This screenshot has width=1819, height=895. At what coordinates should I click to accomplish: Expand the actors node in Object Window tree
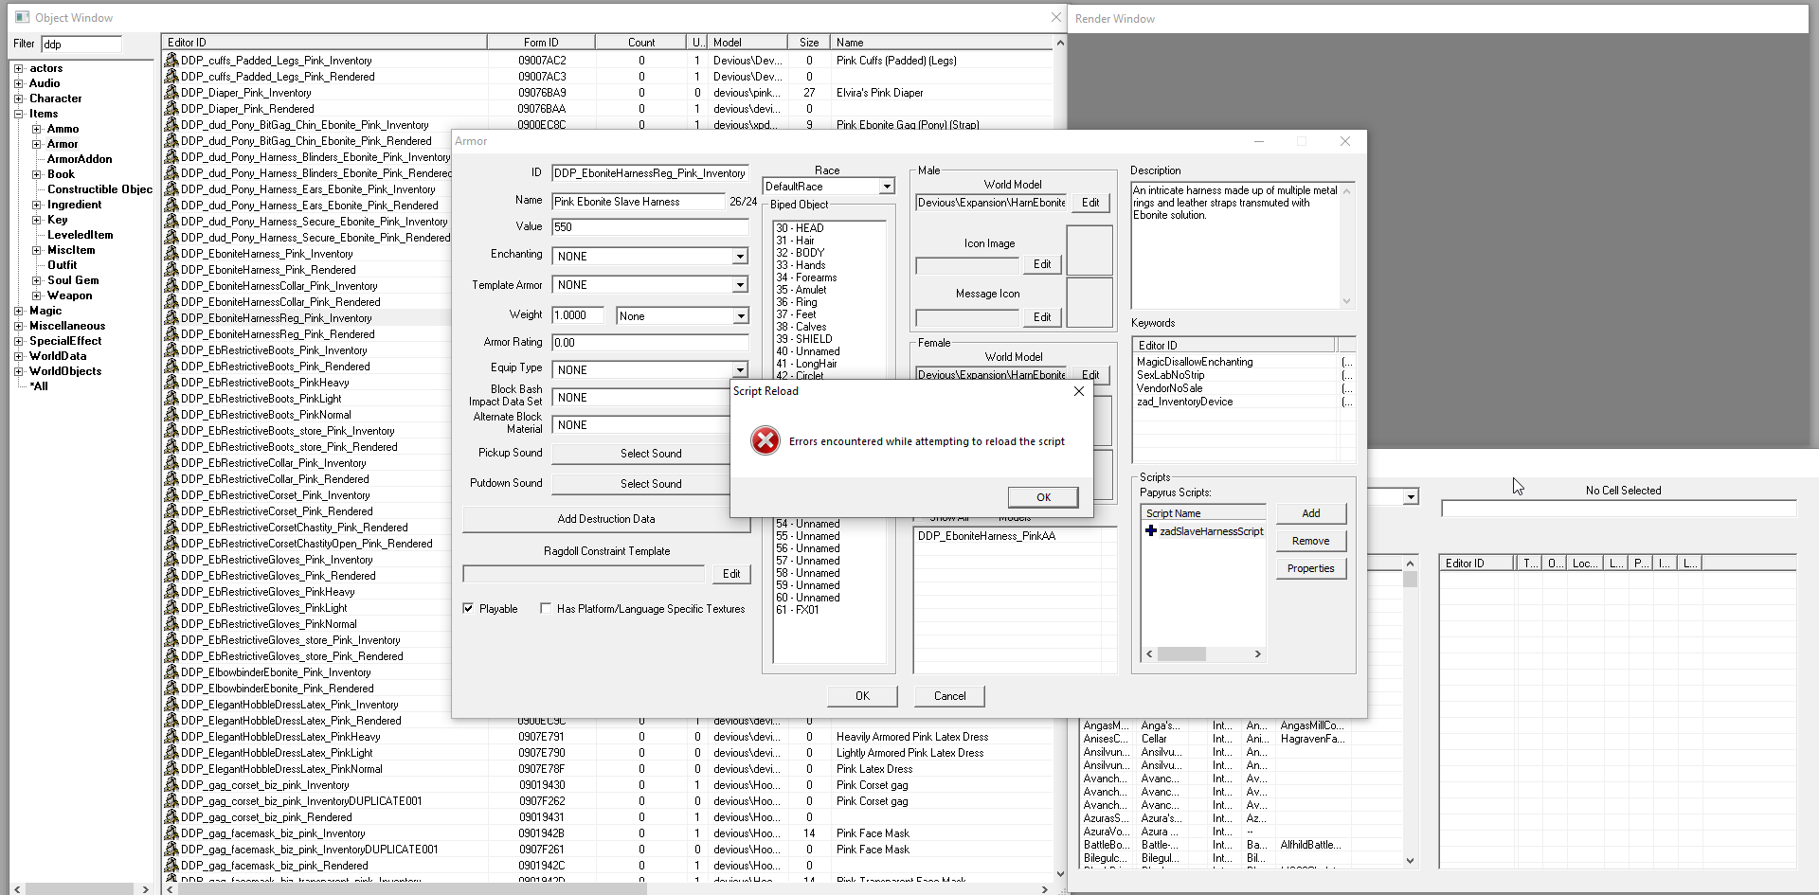tap(19, 68)
